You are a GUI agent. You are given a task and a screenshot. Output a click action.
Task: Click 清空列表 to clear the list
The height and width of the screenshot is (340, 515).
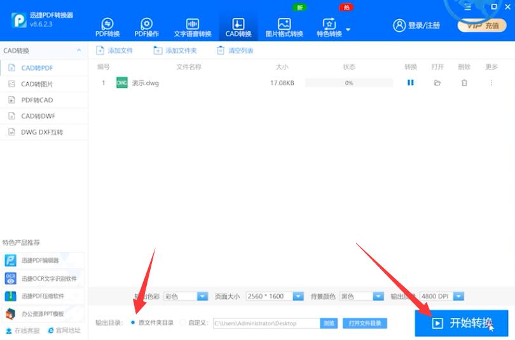(x=235, y=51)
